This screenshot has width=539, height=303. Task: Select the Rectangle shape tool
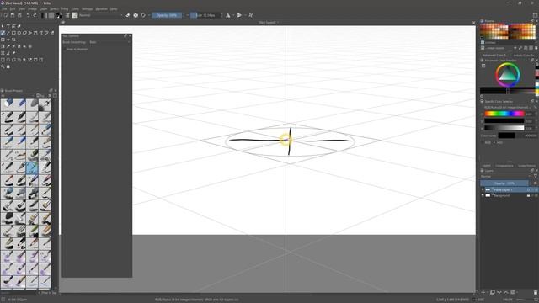13,33
